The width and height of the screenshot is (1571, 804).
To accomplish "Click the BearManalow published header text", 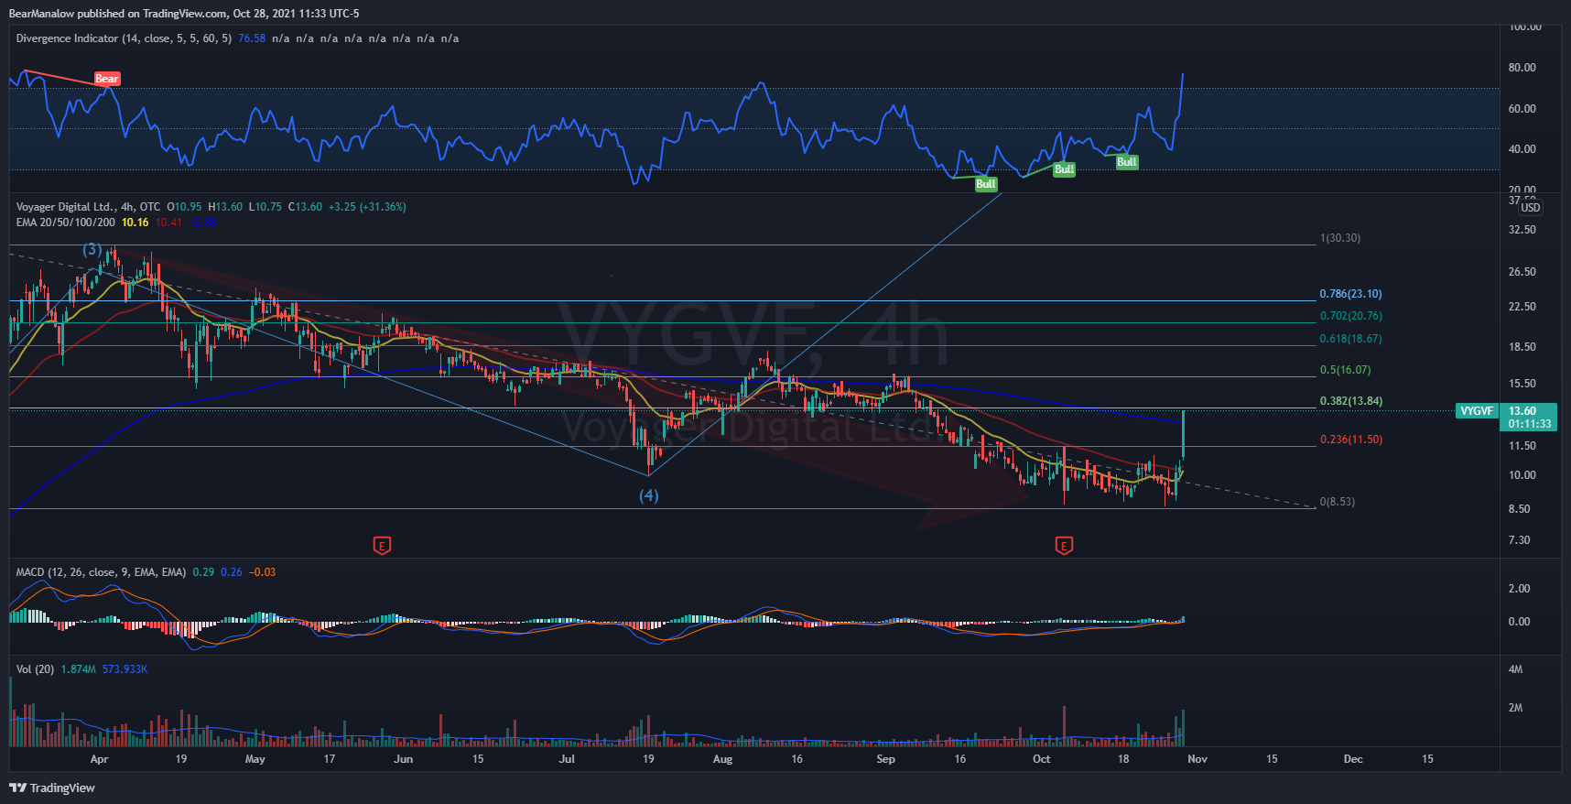I will [x=184, y=14].
